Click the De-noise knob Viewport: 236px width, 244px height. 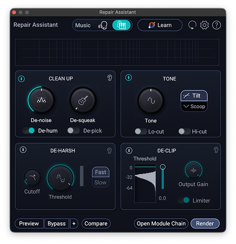[x=41, y=100]
